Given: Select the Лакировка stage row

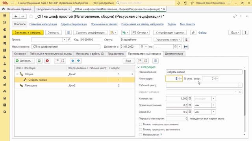Looking at the screenshot, I should click(x=74, y=85).
